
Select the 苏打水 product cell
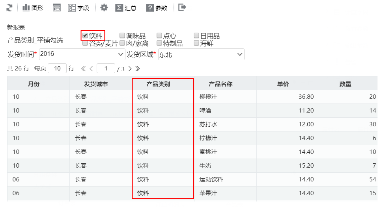[x=225, y=124]
